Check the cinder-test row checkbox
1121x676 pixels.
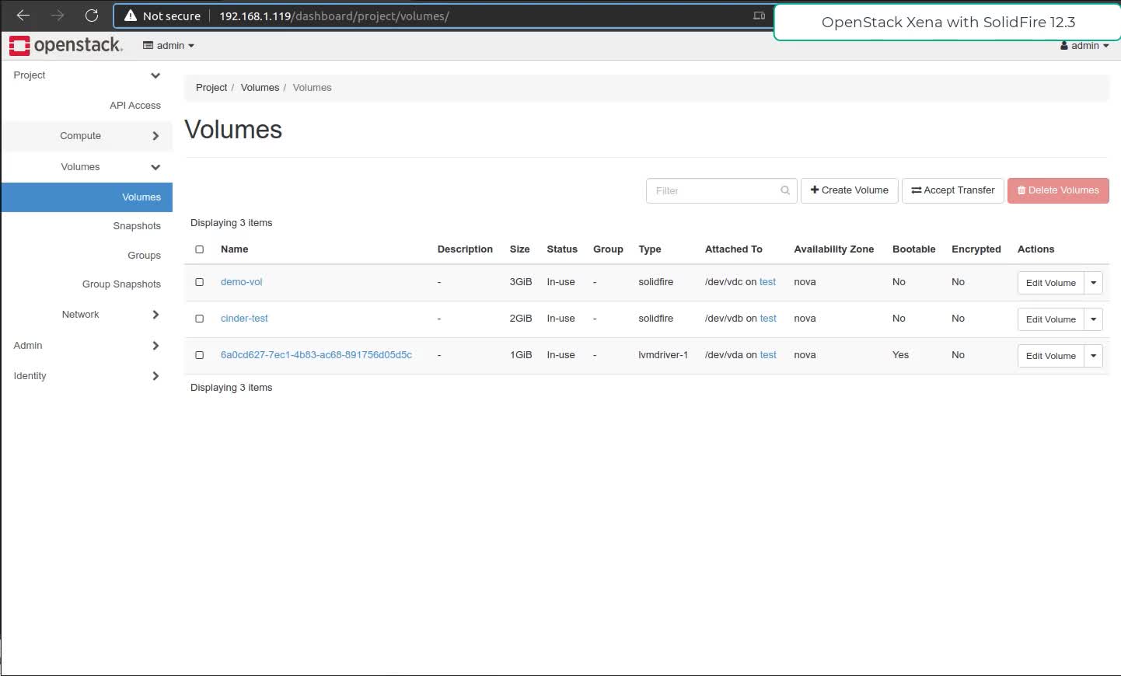point(200,319)
